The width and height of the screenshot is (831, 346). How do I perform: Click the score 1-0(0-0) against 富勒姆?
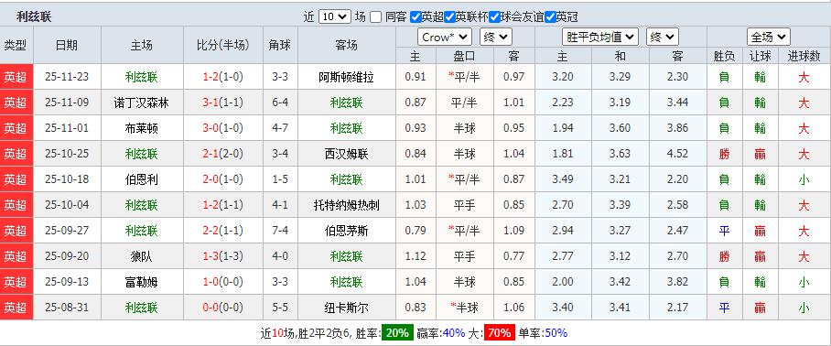[223, 282]
